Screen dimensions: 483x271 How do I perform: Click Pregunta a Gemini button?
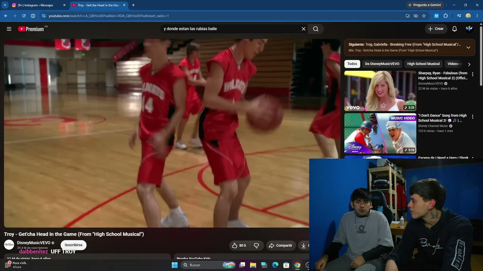click(424, 5)
